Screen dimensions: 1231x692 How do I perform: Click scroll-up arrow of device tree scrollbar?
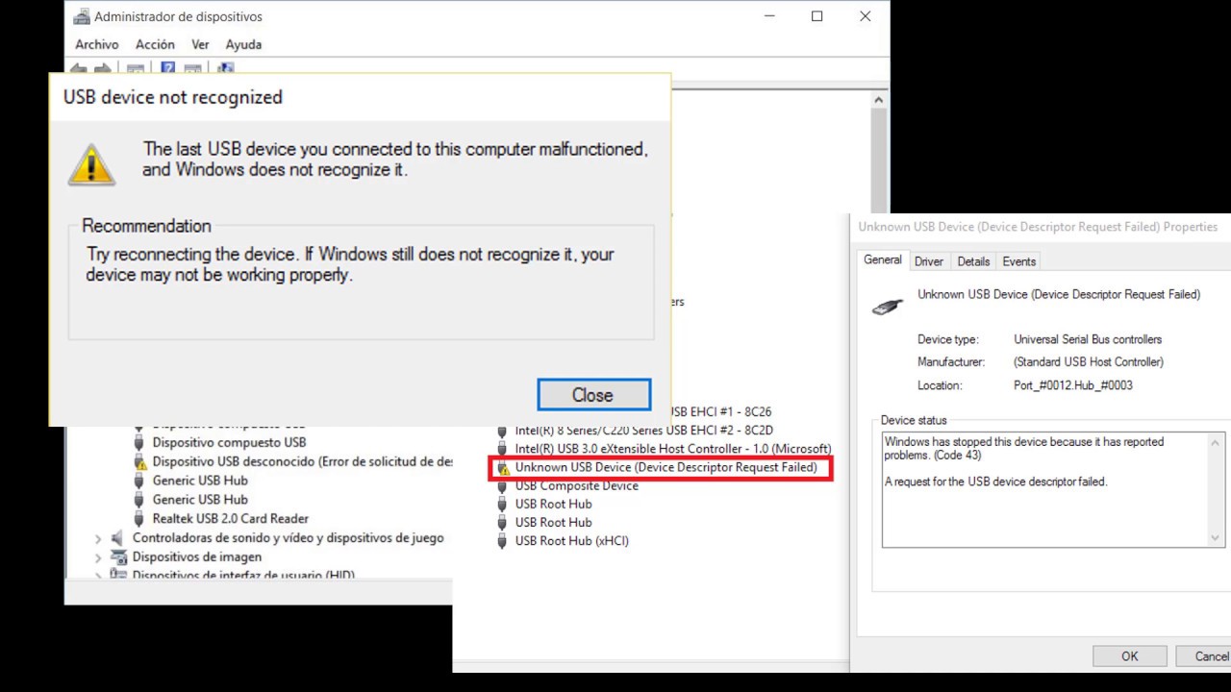[x=878, y=99]
